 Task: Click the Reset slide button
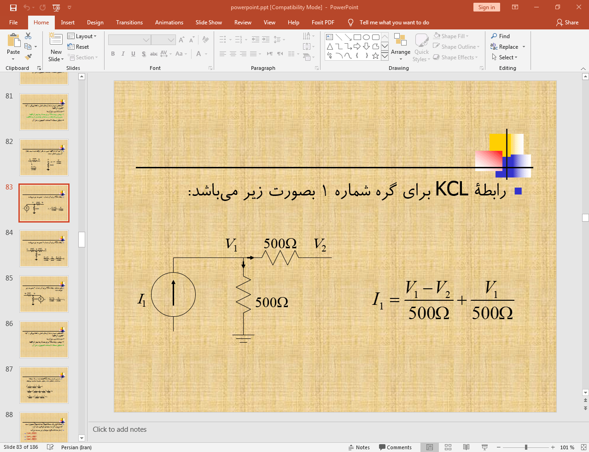click(78, 47)
